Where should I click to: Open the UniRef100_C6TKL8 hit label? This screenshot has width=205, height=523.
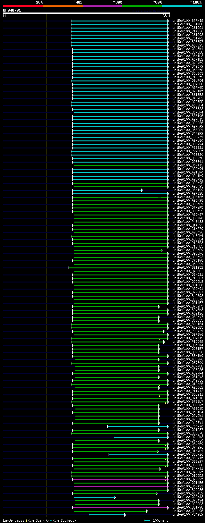point(188,24)
